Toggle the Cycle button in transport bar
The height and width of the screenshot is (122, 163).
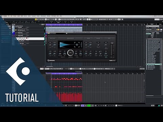pos(83,105)
